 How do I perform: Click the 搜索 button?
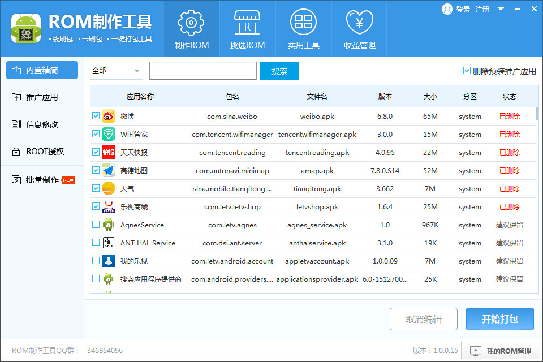[x=279, y=71]
